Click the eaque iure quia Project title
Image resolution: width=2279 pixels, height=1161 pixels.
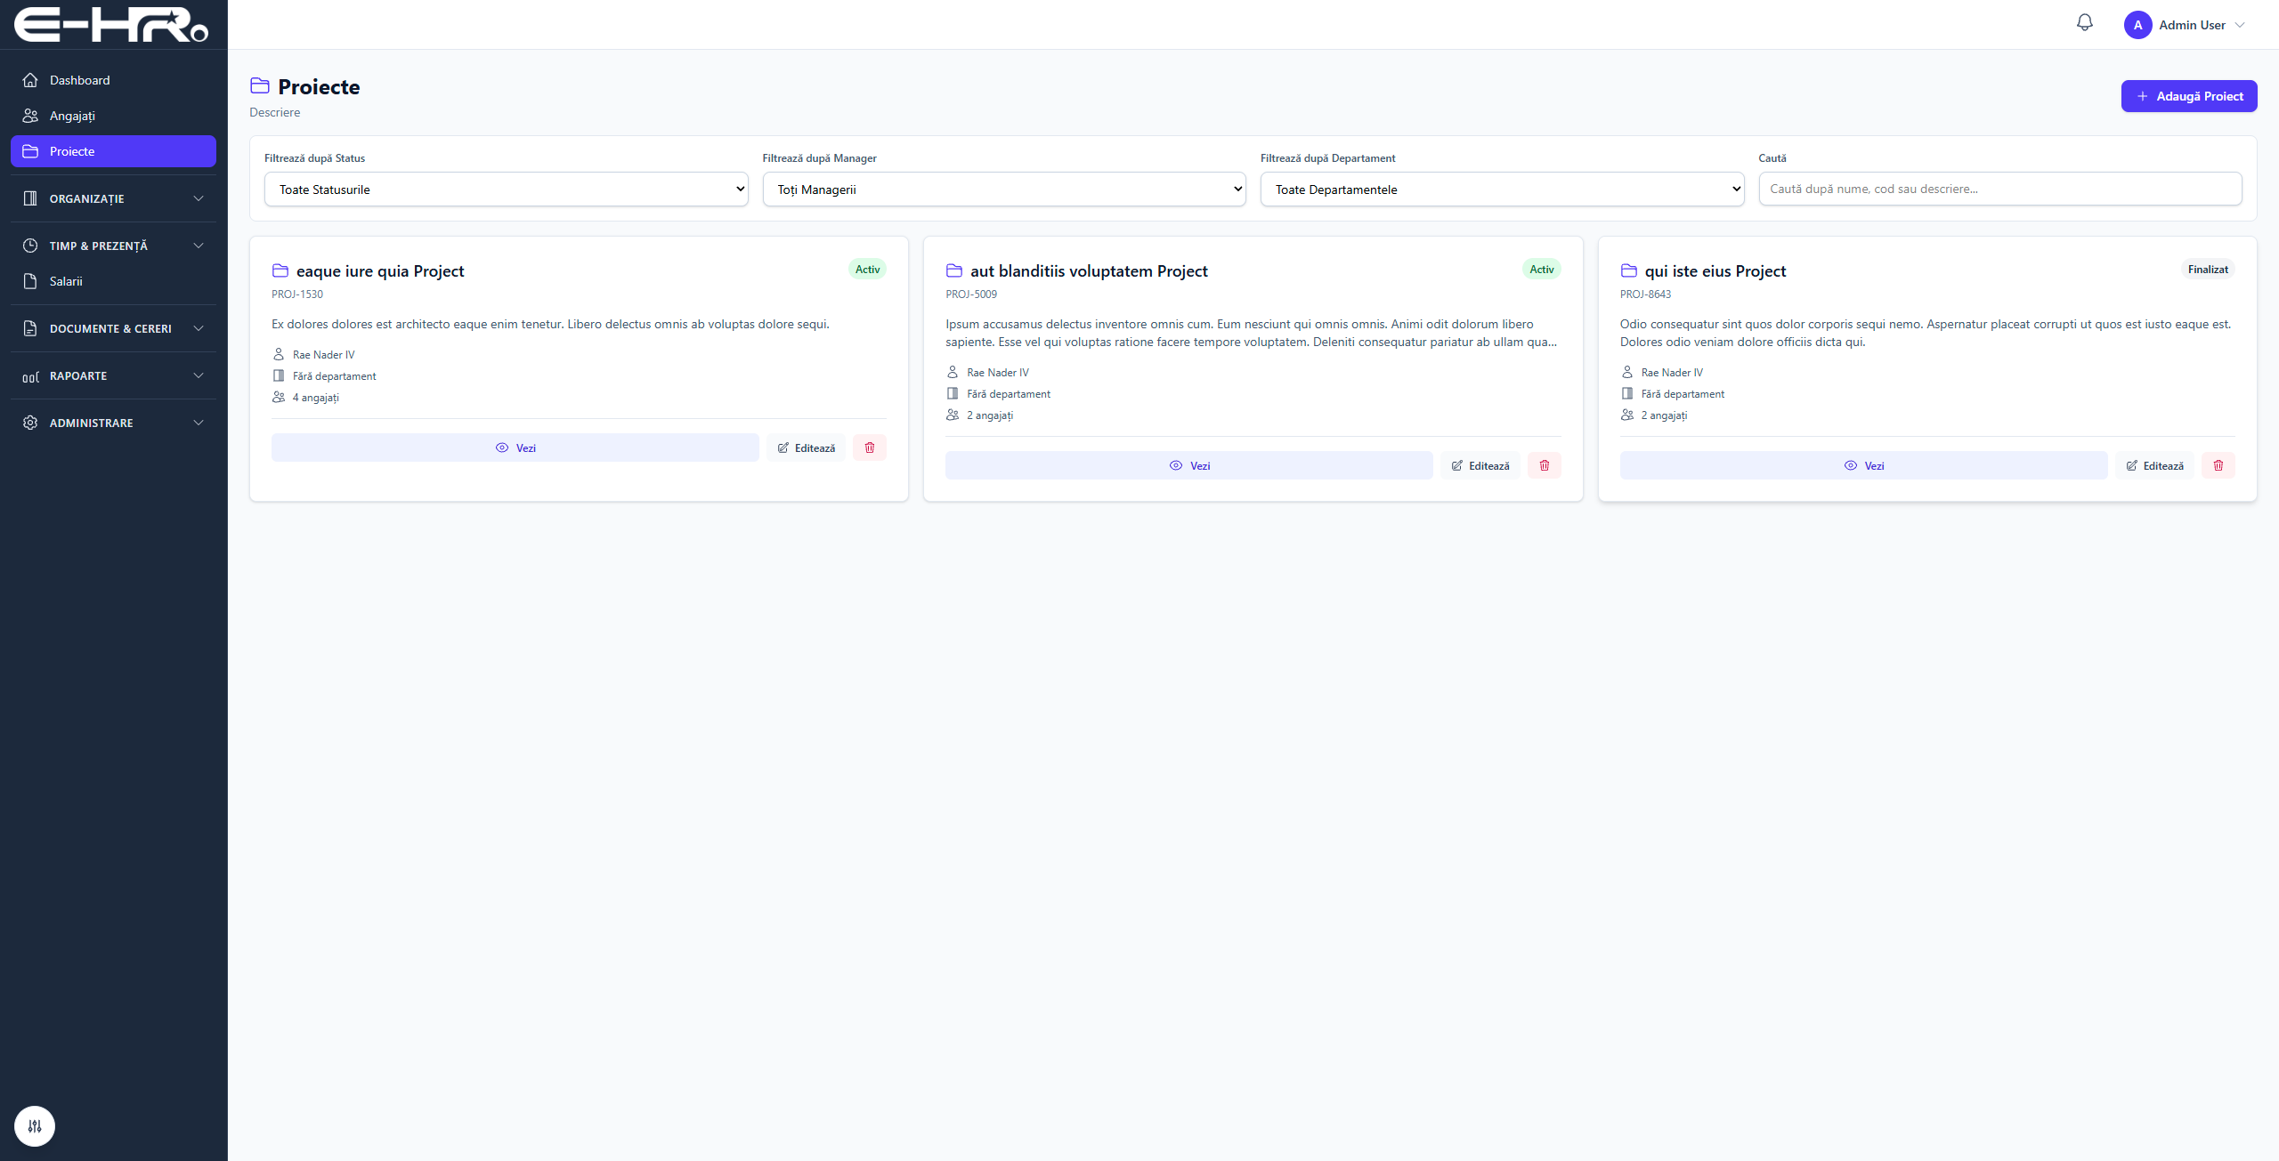point(380,271)
